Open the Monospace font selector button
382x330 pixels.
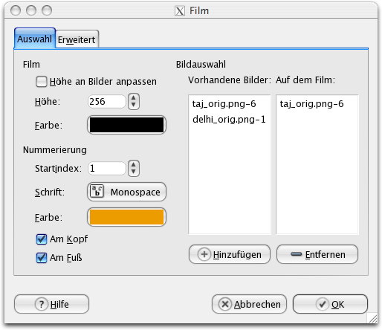pyautogui.click(x=126, y=192)
